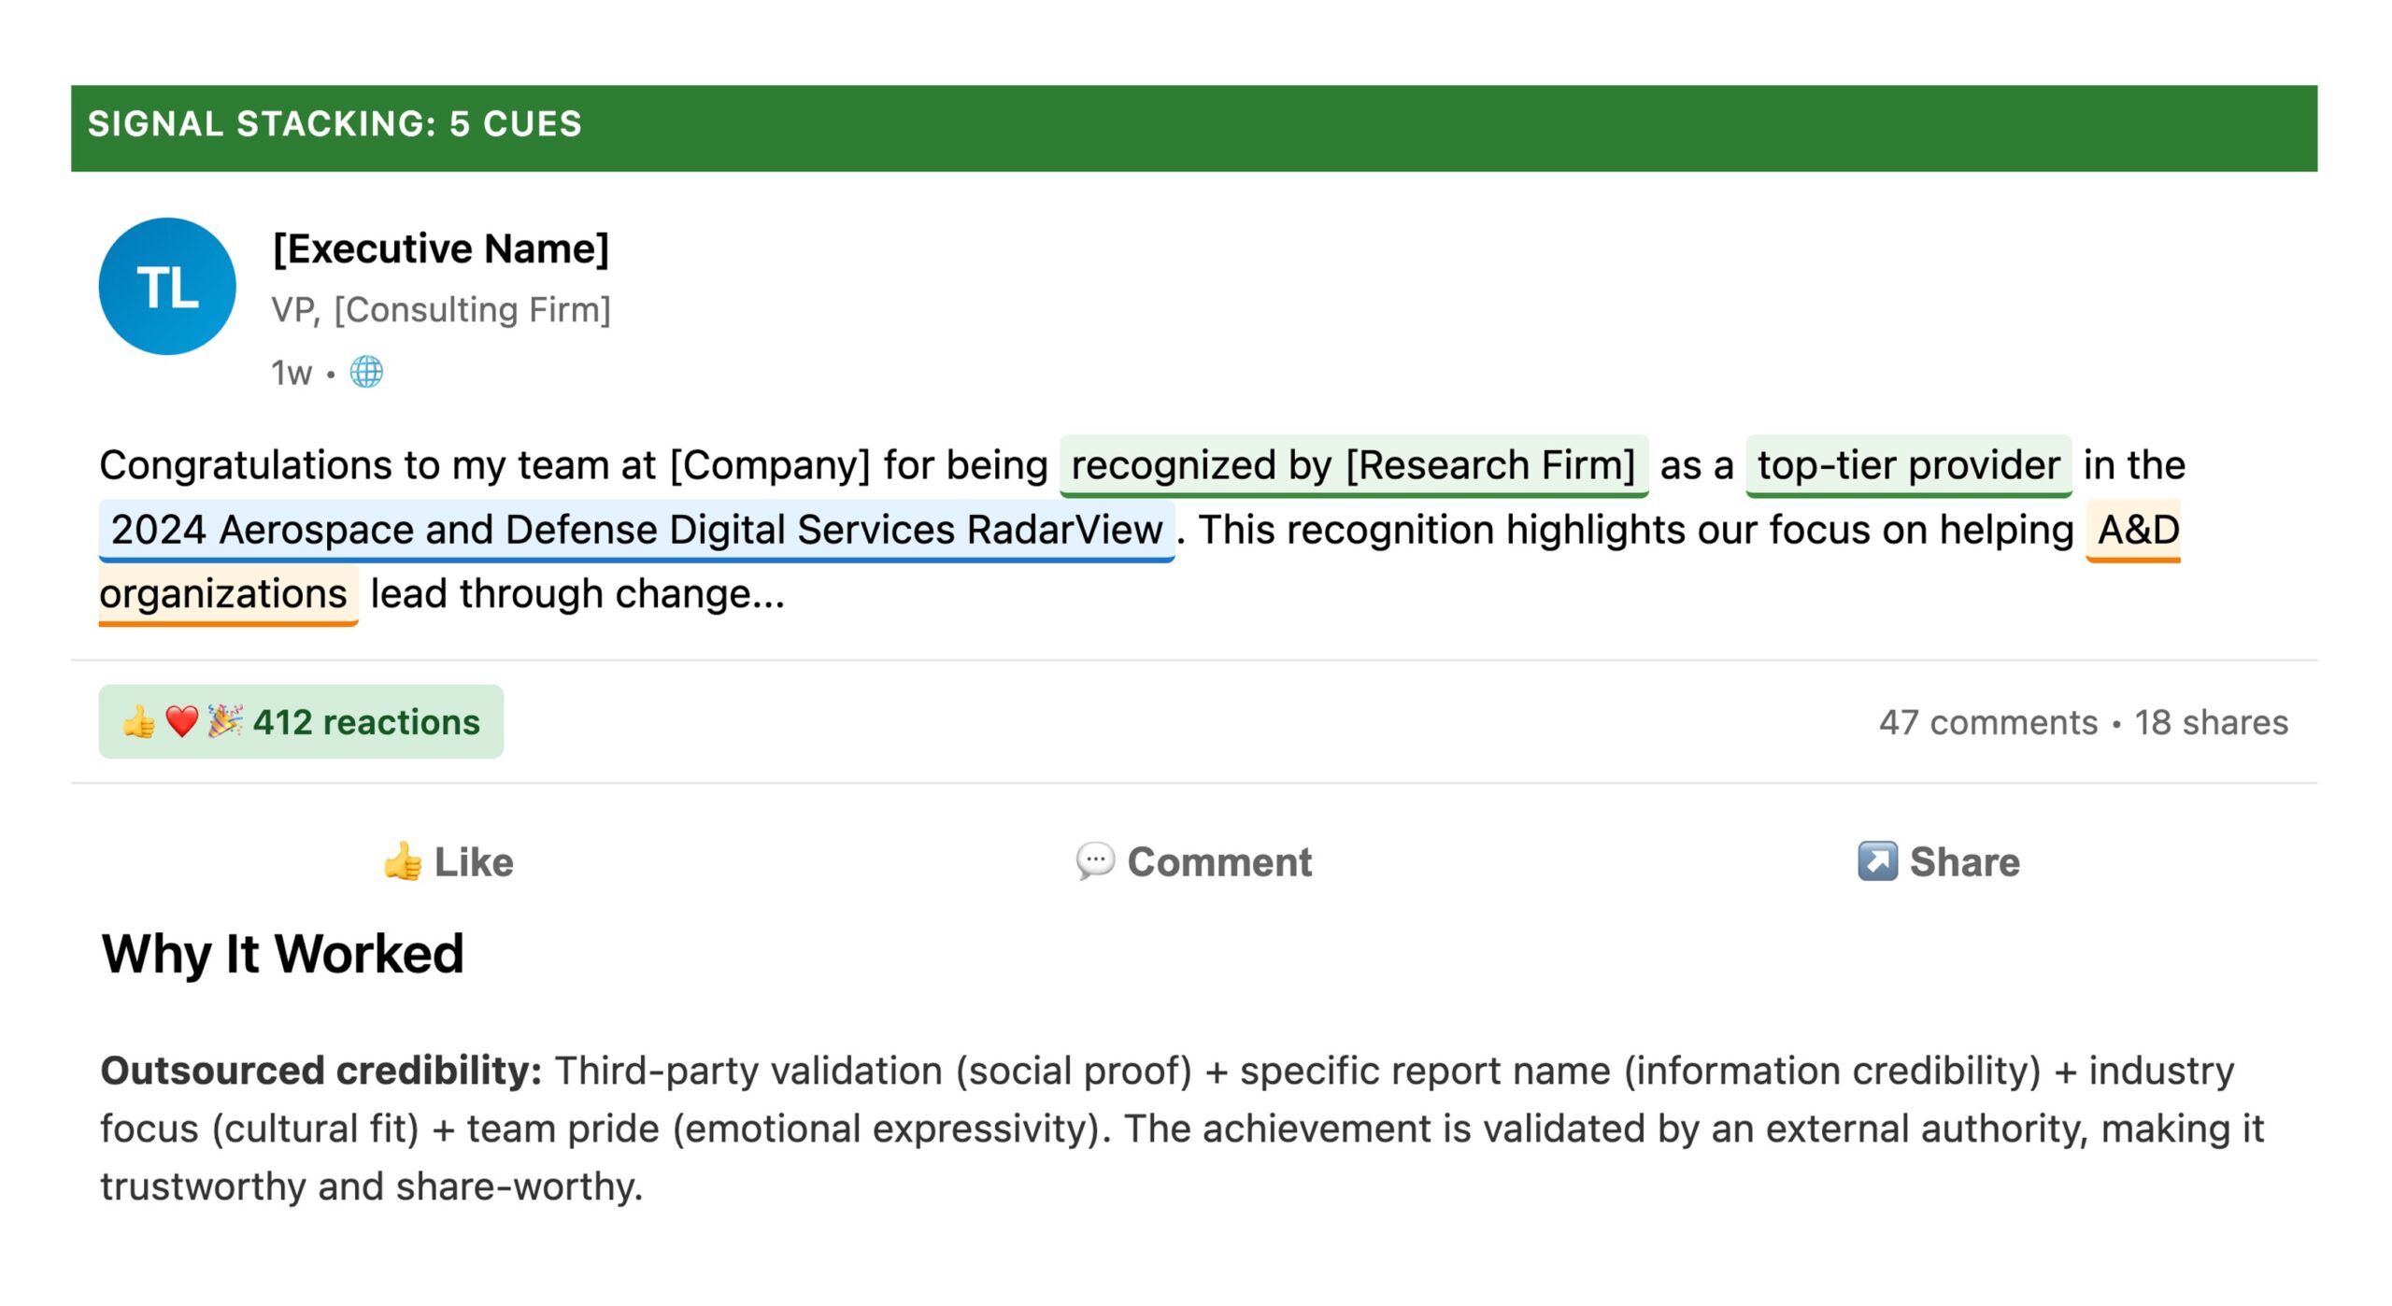Open the [Executive Name] profile link

(440, 248)
